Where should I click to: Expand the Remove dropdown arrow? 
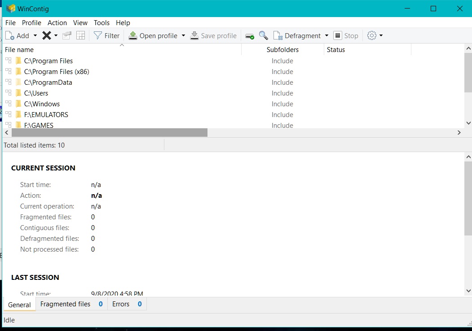(x=56, y=35)
